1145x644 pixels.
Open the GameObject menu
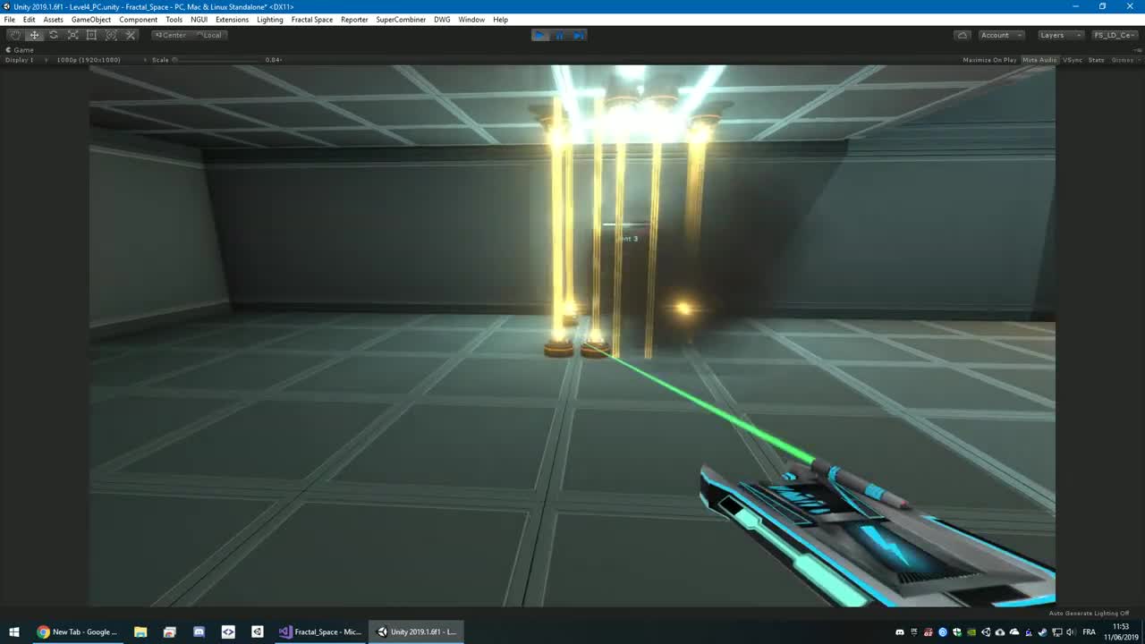coord(91,20)
